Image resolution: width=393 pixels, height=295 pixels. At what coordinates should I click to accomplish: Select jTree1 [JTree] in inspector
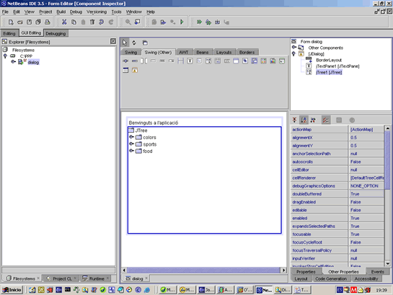(329, 72)
